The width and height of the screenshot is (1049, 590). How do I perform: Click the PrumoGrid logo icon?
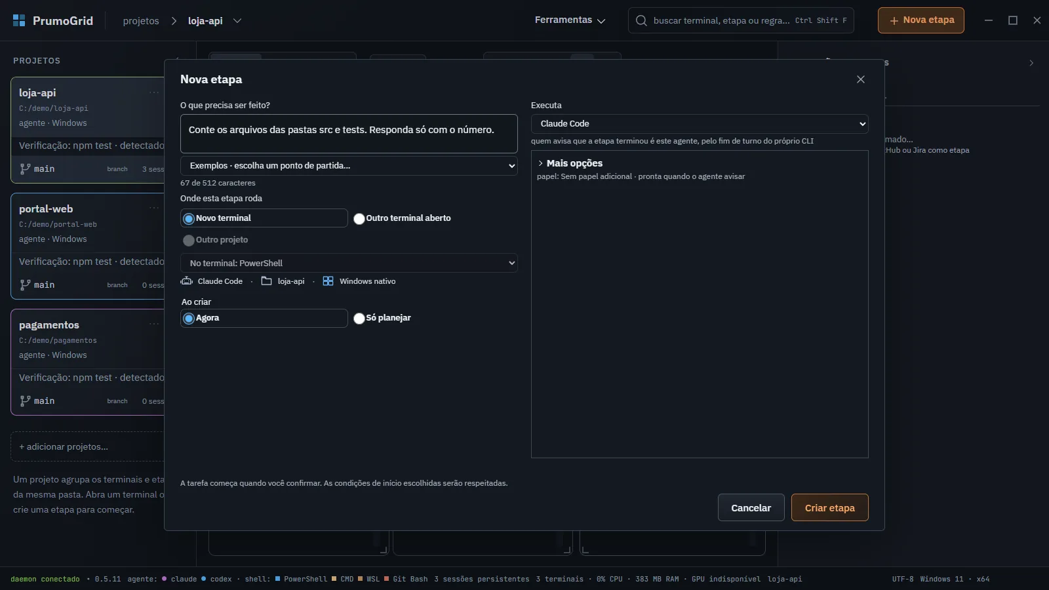pos(19,20)
